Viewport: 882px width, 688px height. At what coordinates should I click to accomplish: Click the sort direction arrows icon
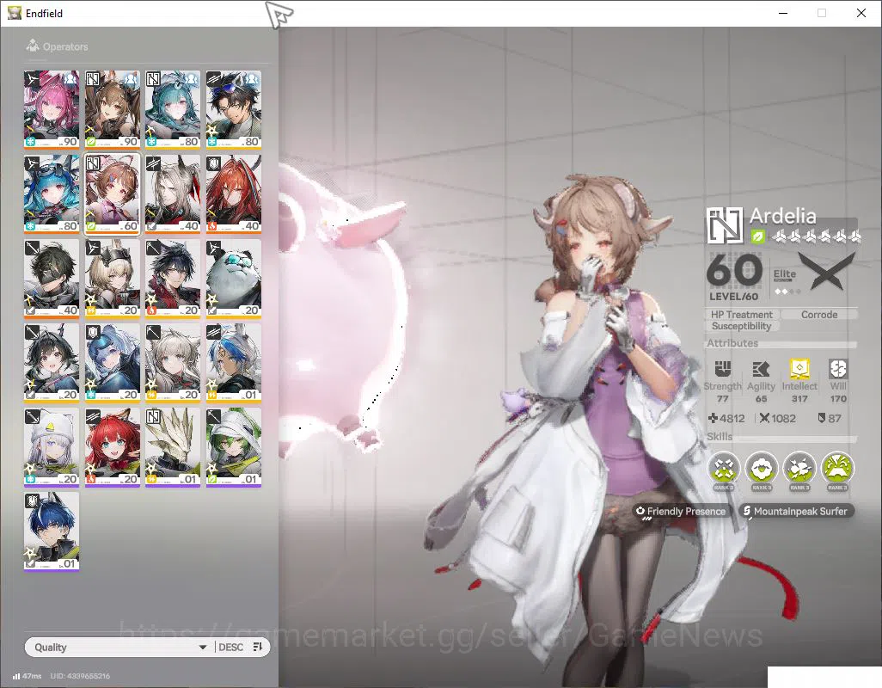tap(258, 647)
